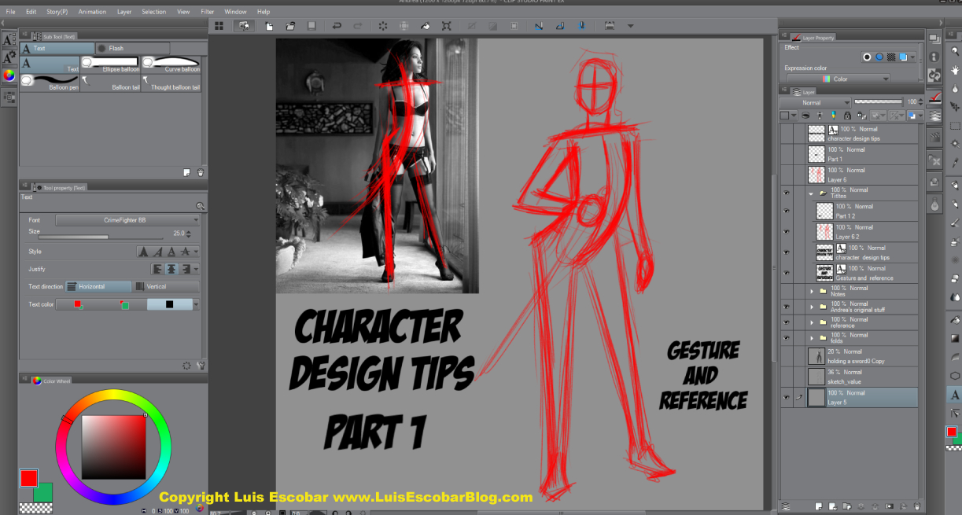962x515 pixels.
Task: Select the Ellipse balloon sub tool
Action: point(110,63)
